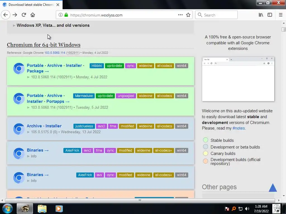286x214 pixels.
Task: Click the Chromium for 64-bit Windows heading
Action: pyautogui.click(x=44, y=45)
